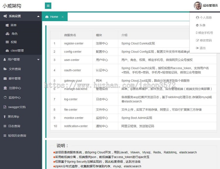Open client管理 in the sidebar

pos(21,51)
